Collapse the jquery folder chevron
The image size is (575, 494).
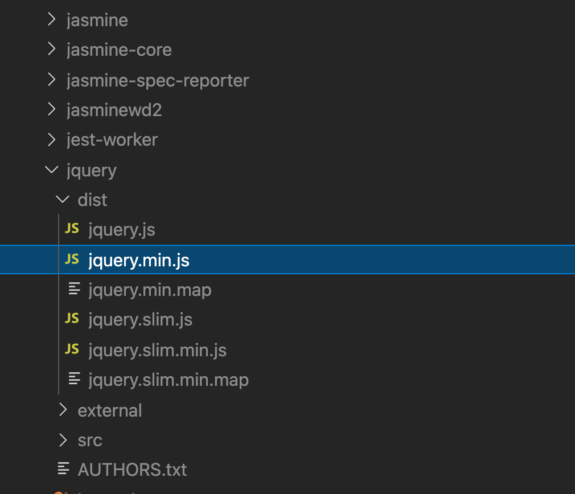52,170
